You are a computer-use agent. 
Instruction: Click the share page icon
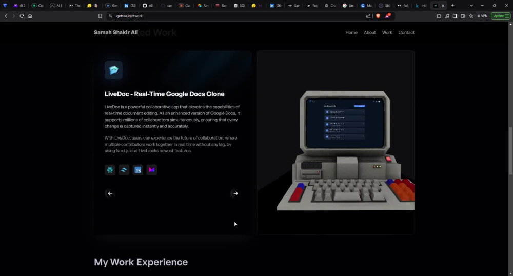pyautogui.click(x=368, y=16)
